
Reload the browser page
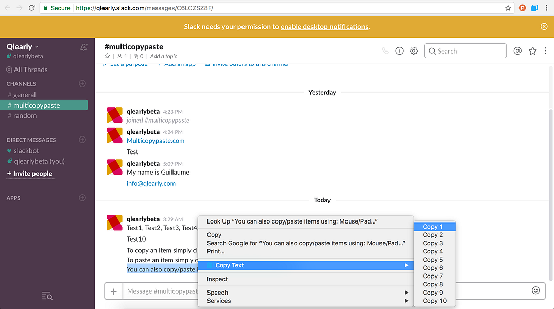[31, 8]
